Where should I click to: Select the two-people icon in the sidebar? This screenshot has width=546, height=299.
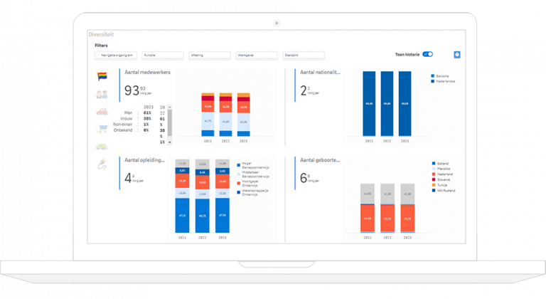(x=101, y=93)
